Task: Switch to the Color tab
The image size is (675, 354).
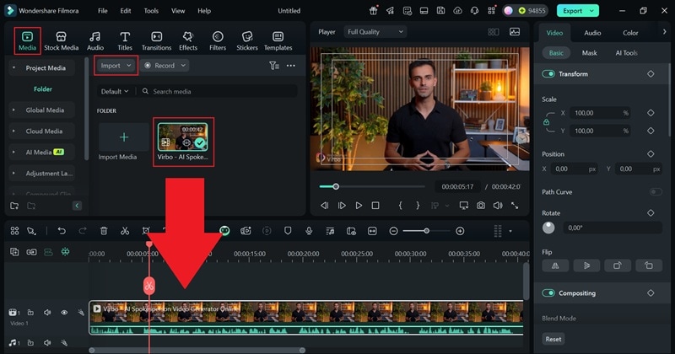Action: coord(630,33)
